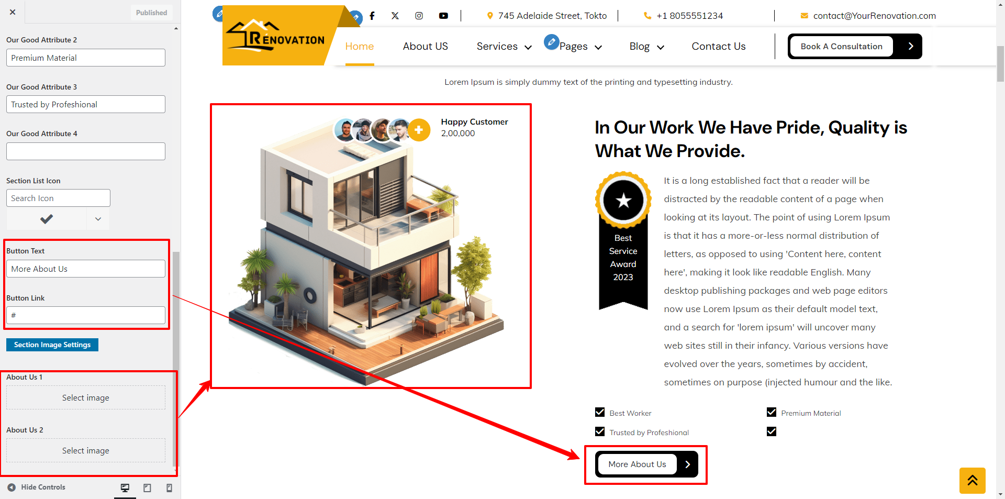
Task: Click the yellow scroll-to-top arrow button
Action: (x=973, y=481)
